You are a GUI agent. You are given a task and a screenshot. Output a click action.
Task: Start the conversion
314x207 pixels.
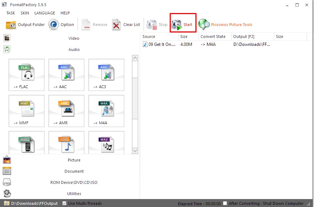point(182,25)
